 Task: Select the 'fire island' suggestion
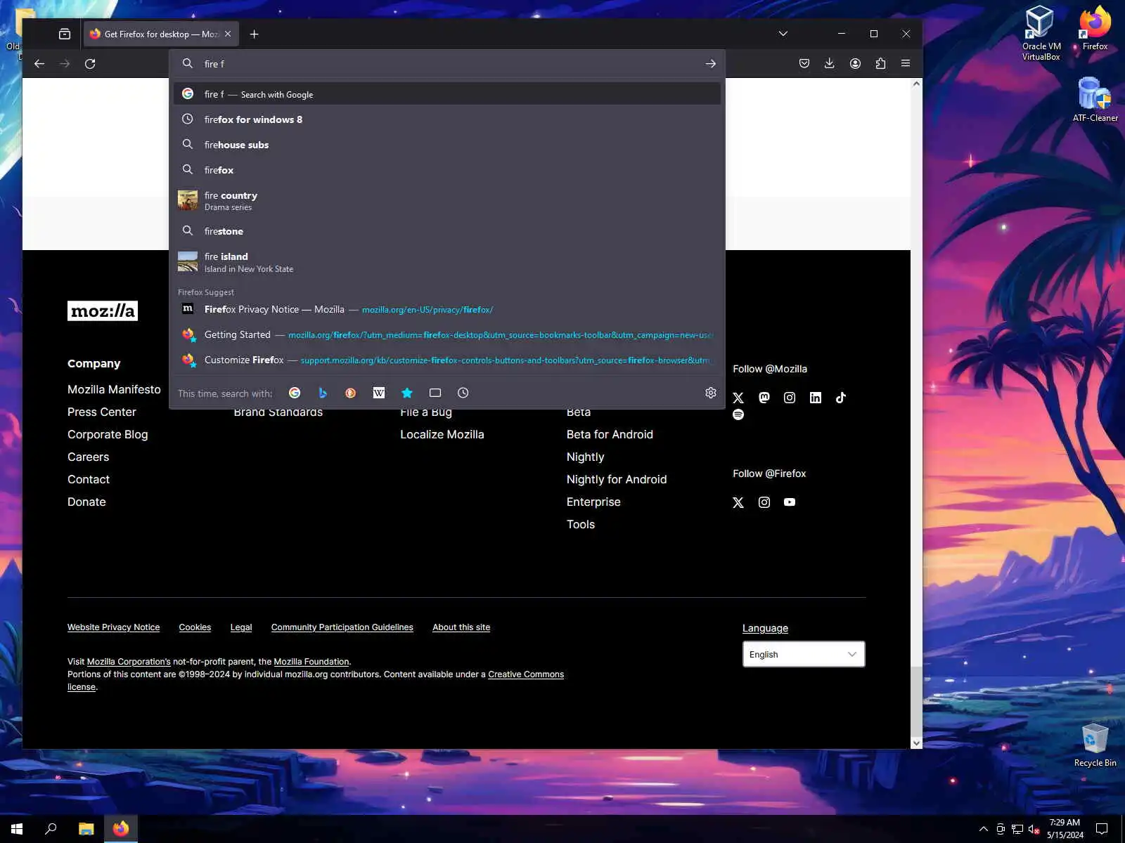click(447, 262)
